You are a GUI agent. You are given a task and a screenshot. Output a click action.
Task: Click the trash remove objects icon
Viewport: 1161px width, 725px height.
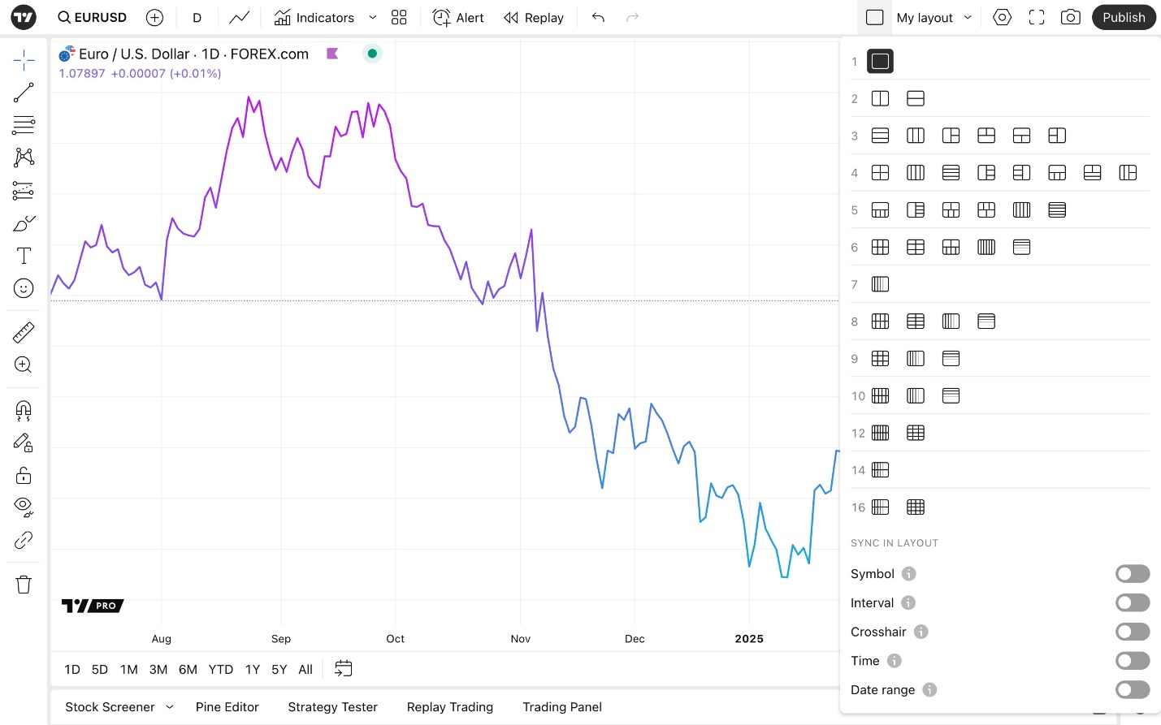(24, 585)
